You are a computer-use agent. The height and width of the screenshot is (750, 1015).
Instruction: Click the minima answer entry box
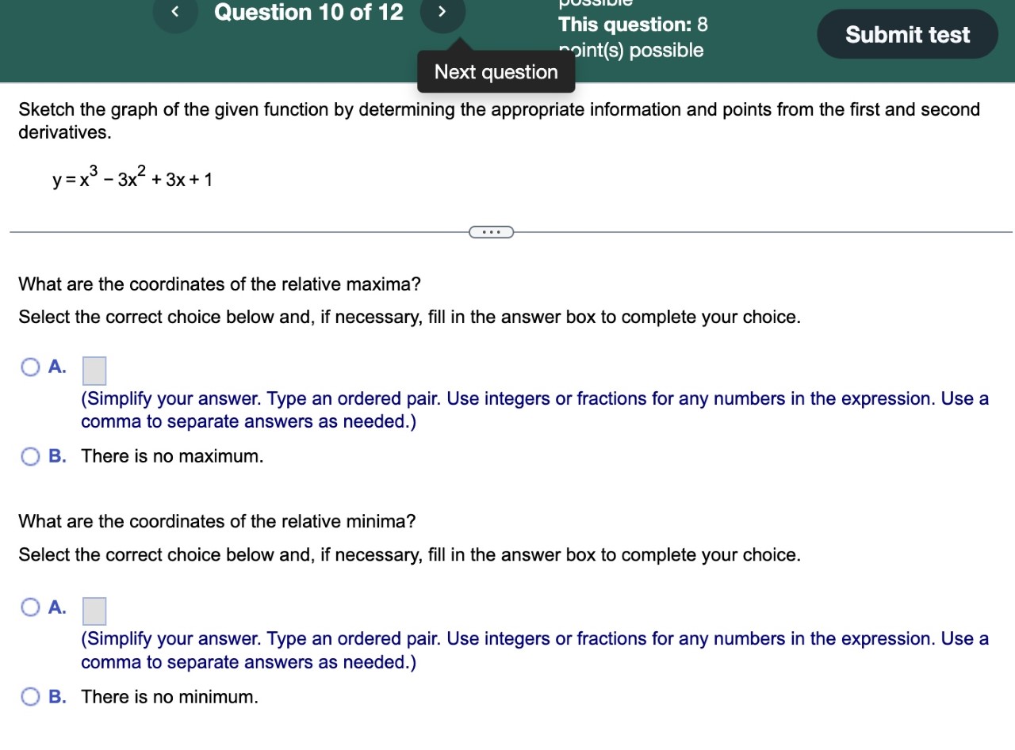click(94, 610)
